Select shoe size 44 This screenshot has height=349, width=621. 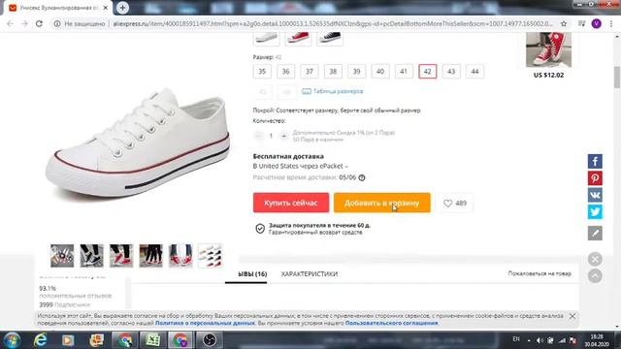[x=474, y=72]
